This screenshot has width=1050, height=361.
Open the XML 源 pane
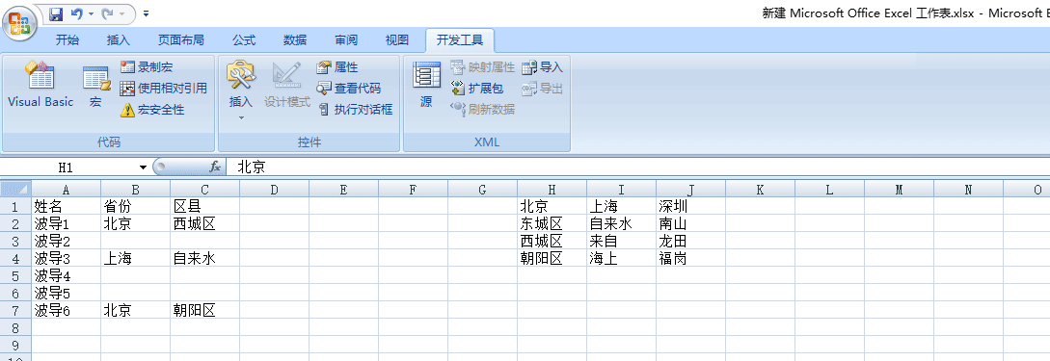(x=426, y=85)
